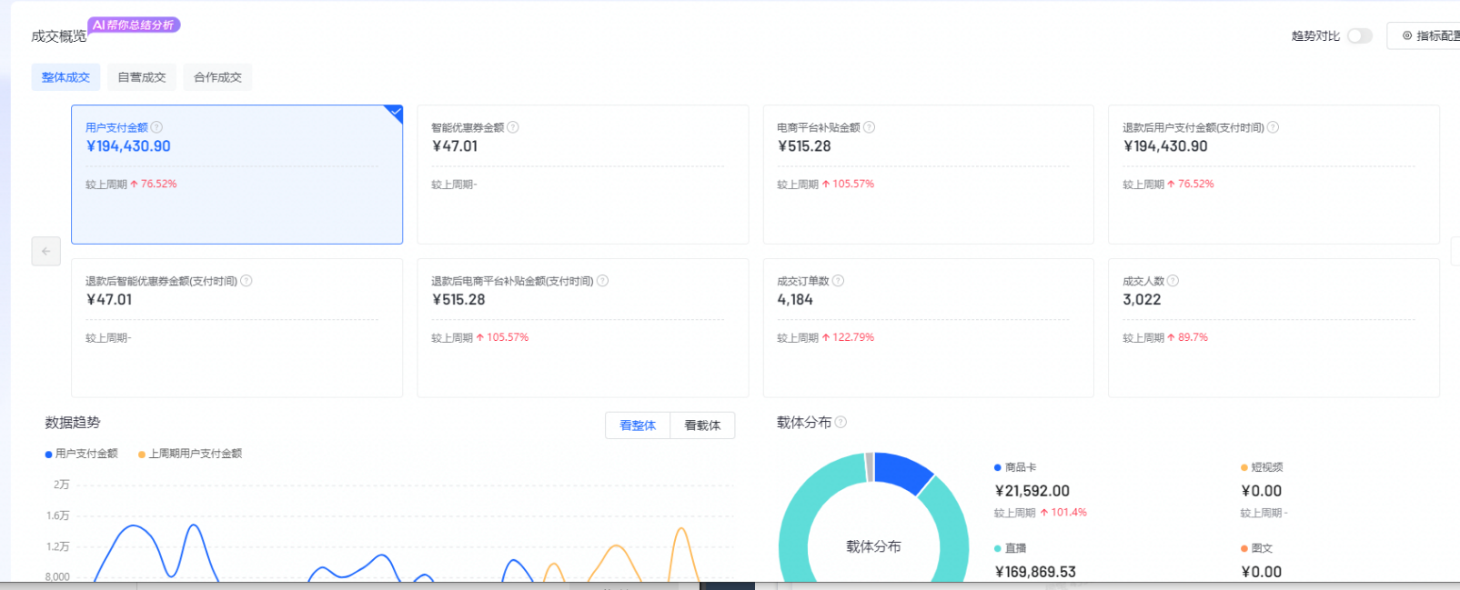Click help icon beside 电商平台补贴金额

point(869,127)
